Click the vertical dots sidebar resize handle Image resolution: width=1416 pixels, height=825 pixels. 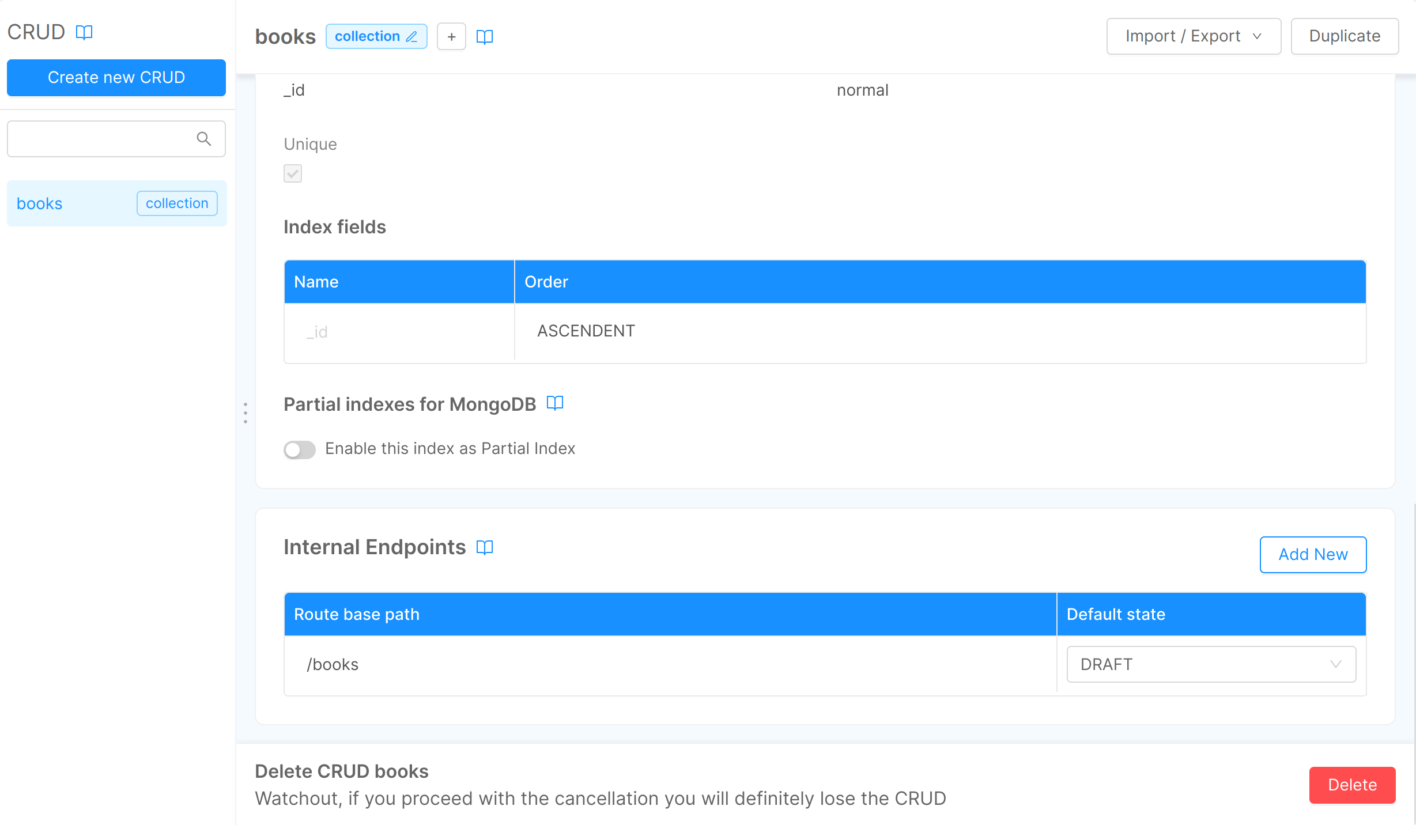pos(246,413)
